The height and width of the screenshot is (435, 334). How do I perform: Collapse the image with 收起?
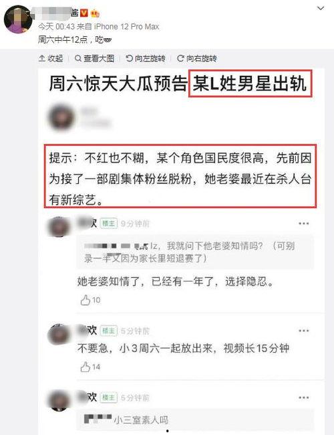(51, 58)
